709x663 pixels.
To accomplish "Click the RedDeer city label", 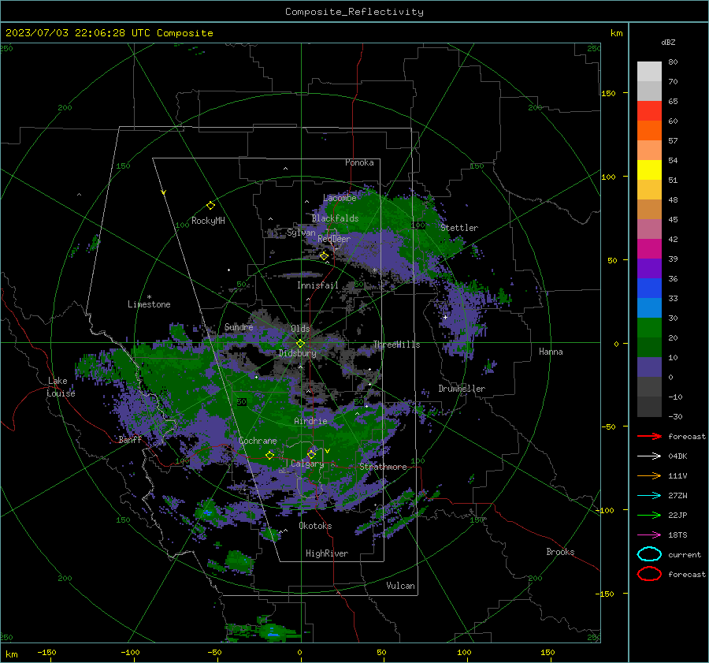I will coord(334,239).
